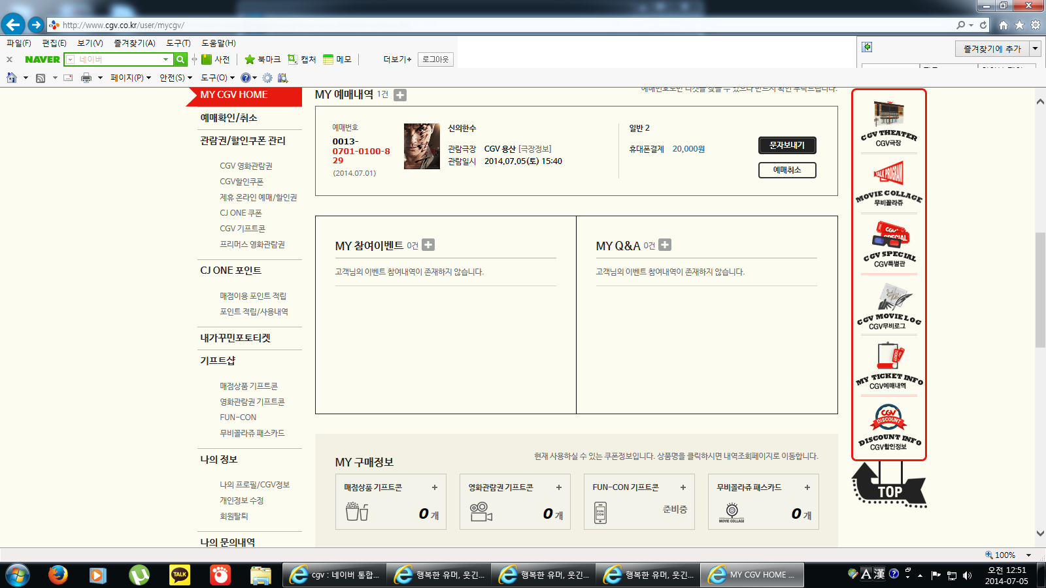This screenshot has height=588, width=1046.
Task: Open the 보기(V) menu
Action: [x=90, y=43]
